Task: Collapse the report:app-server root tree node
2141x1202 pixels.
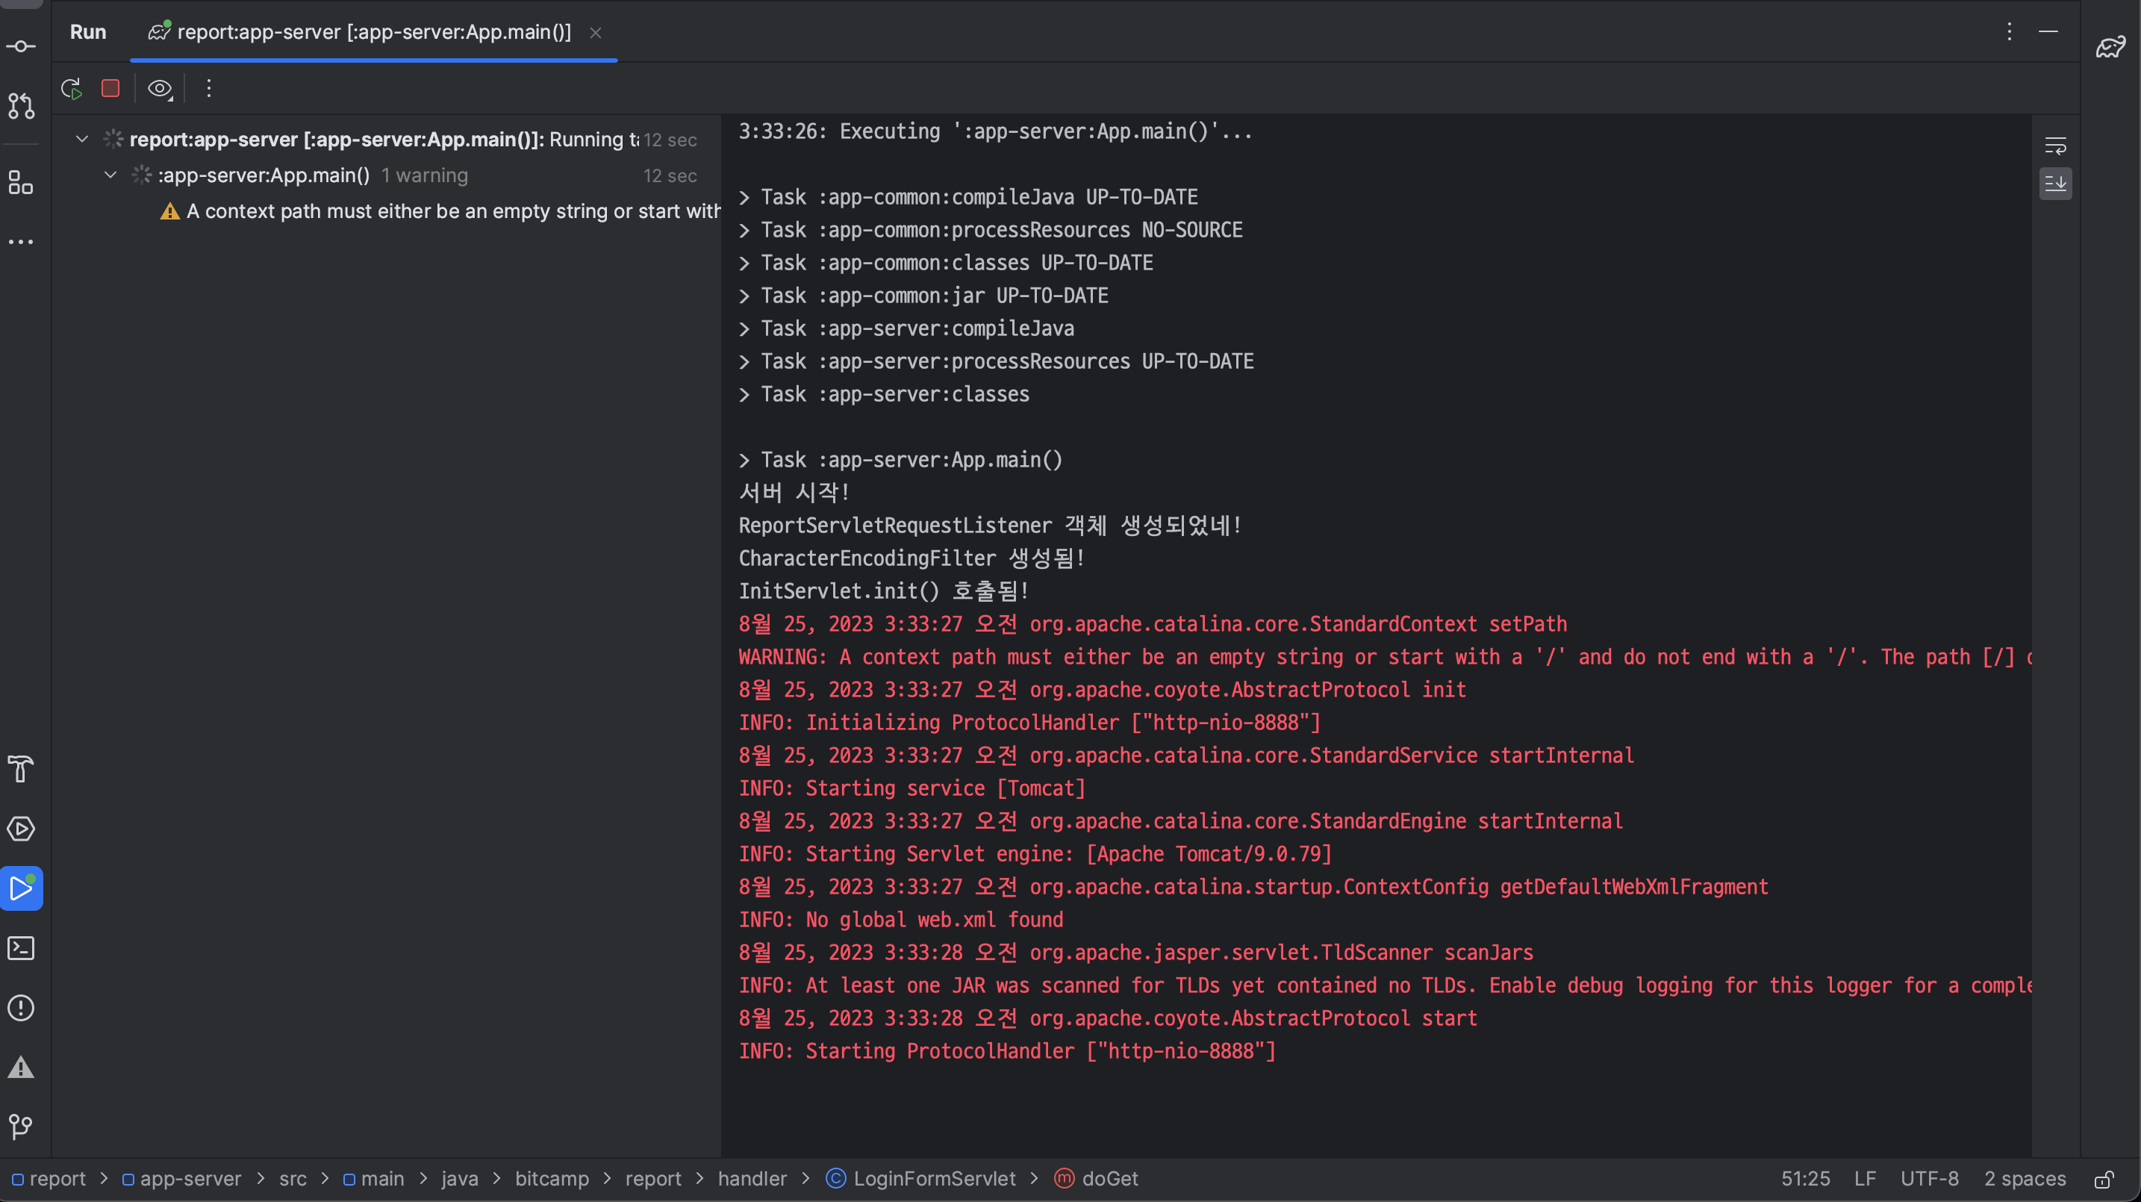Action: 82,139
